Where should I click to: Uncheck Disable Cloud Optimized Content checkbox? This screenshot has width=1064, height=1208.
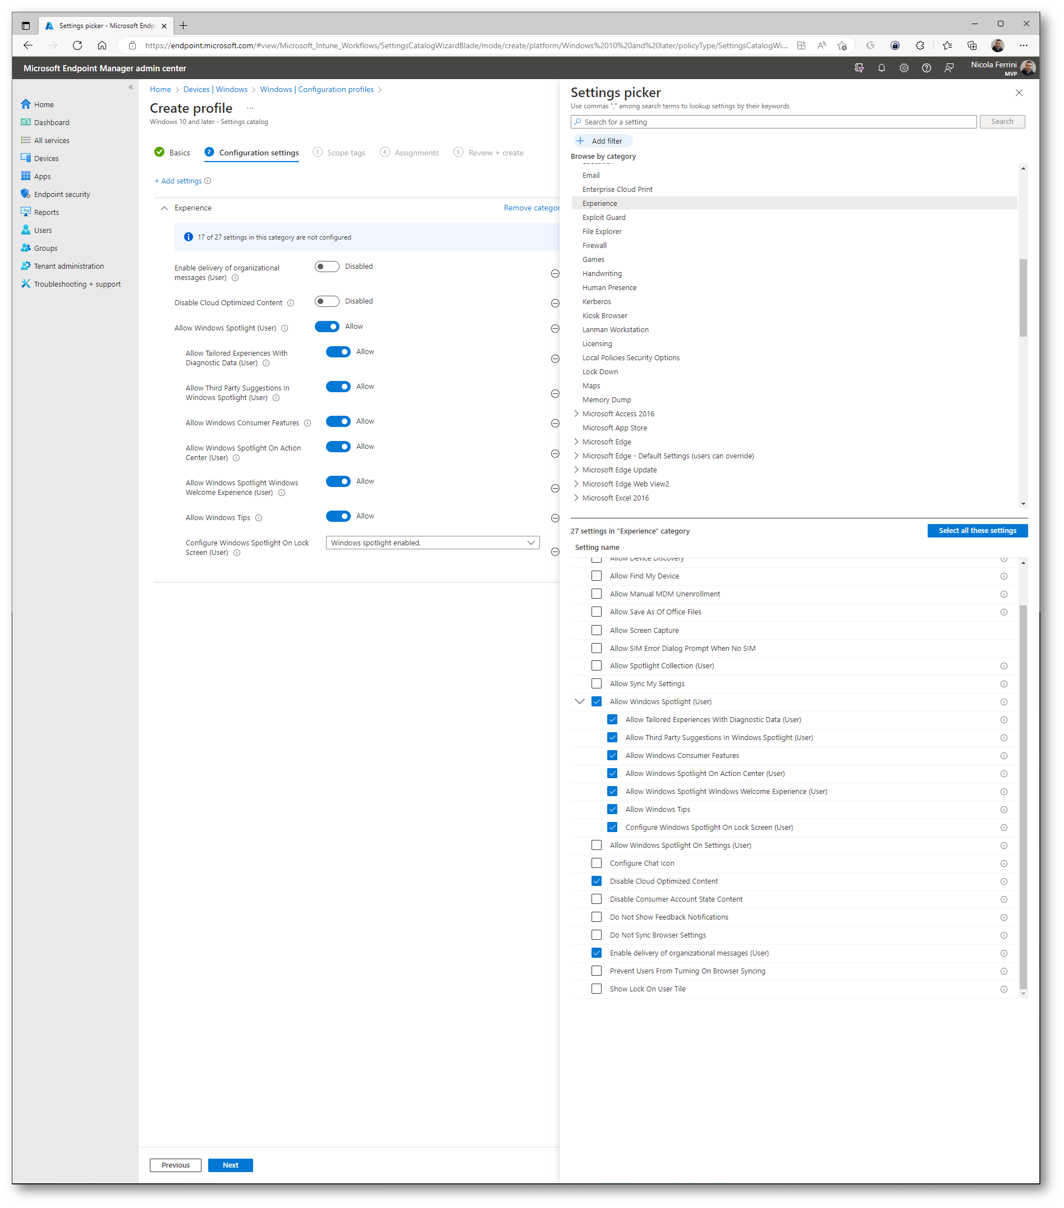click(597, 881)
